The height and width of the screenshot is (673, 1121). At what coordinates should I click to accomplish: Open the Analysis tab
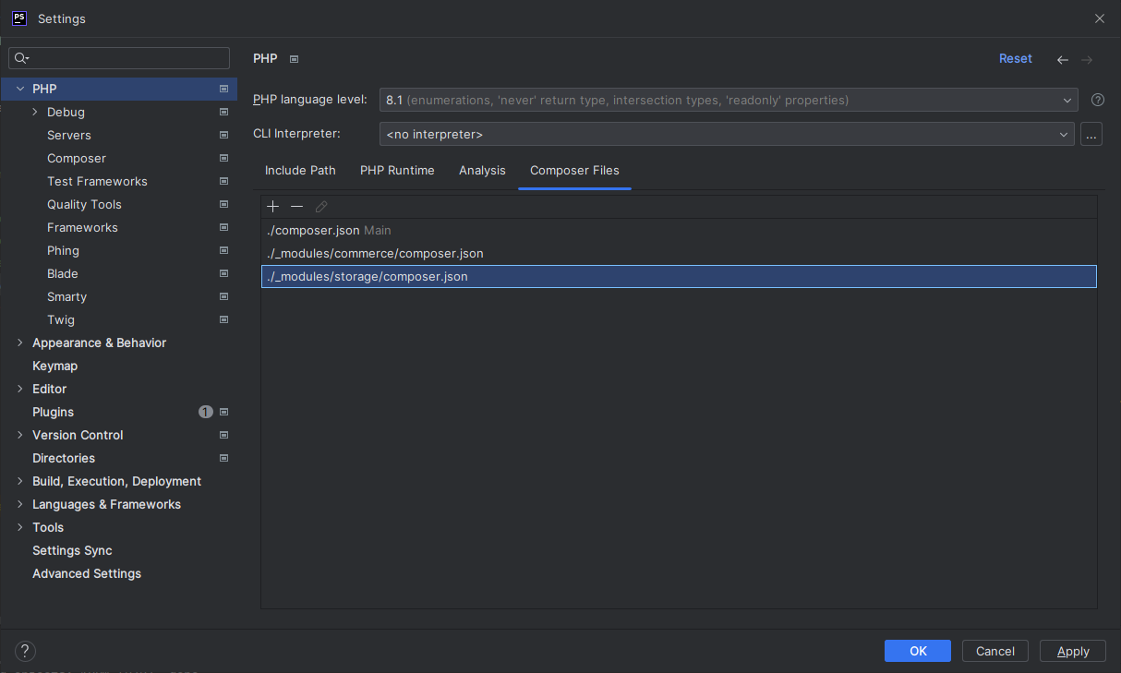point(482,171)
